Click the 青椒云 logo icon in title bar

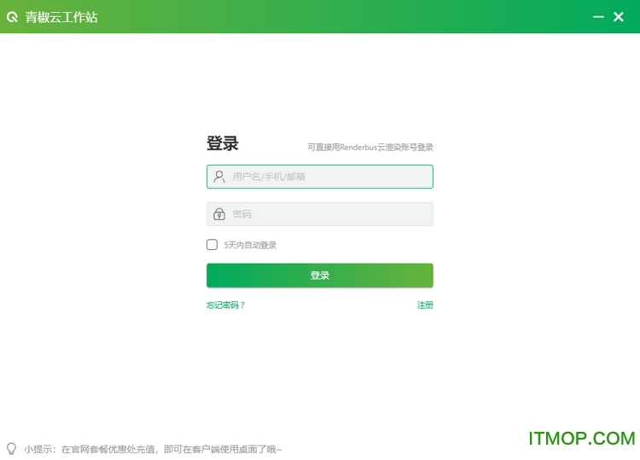click(x=12, y=17)
